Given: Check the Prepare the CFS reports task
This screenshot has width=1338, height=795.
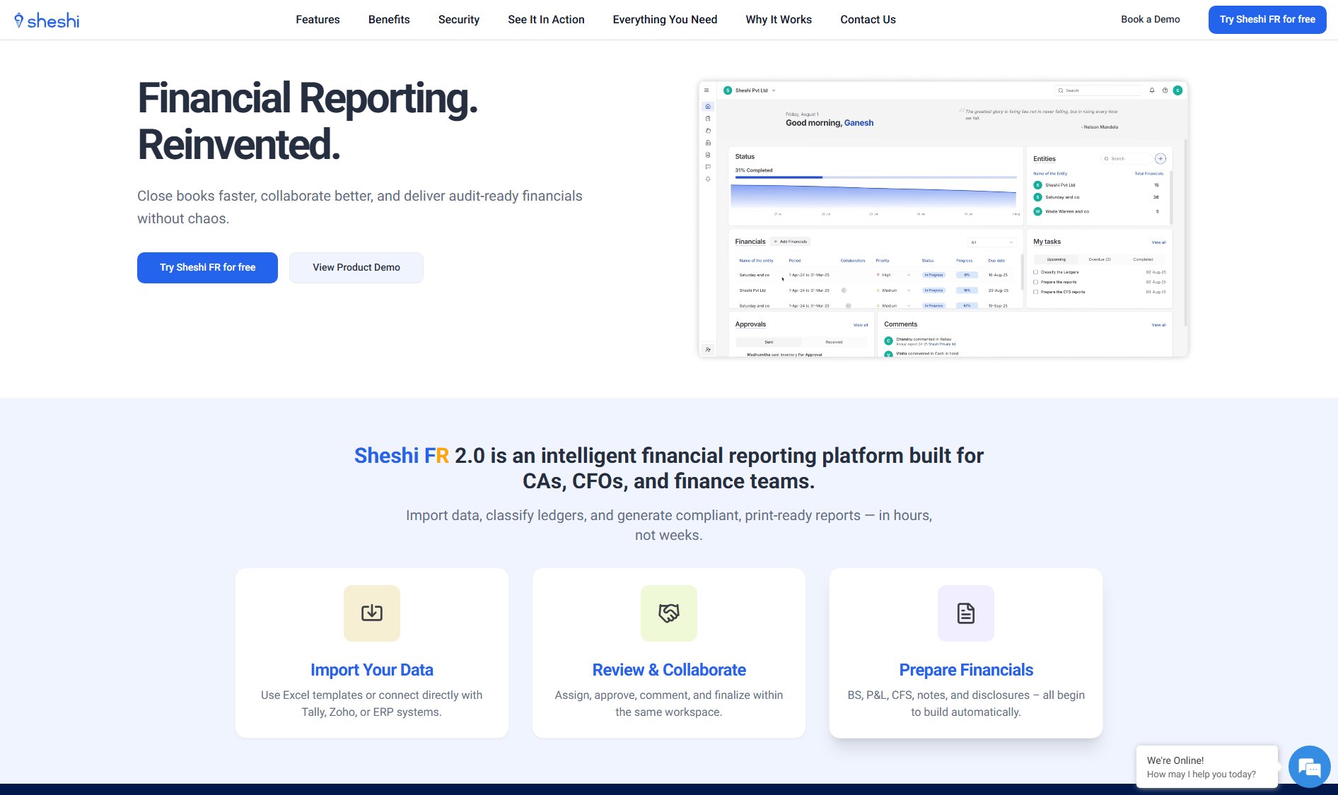Looking at the screenshot, I should click(1036, 292).
